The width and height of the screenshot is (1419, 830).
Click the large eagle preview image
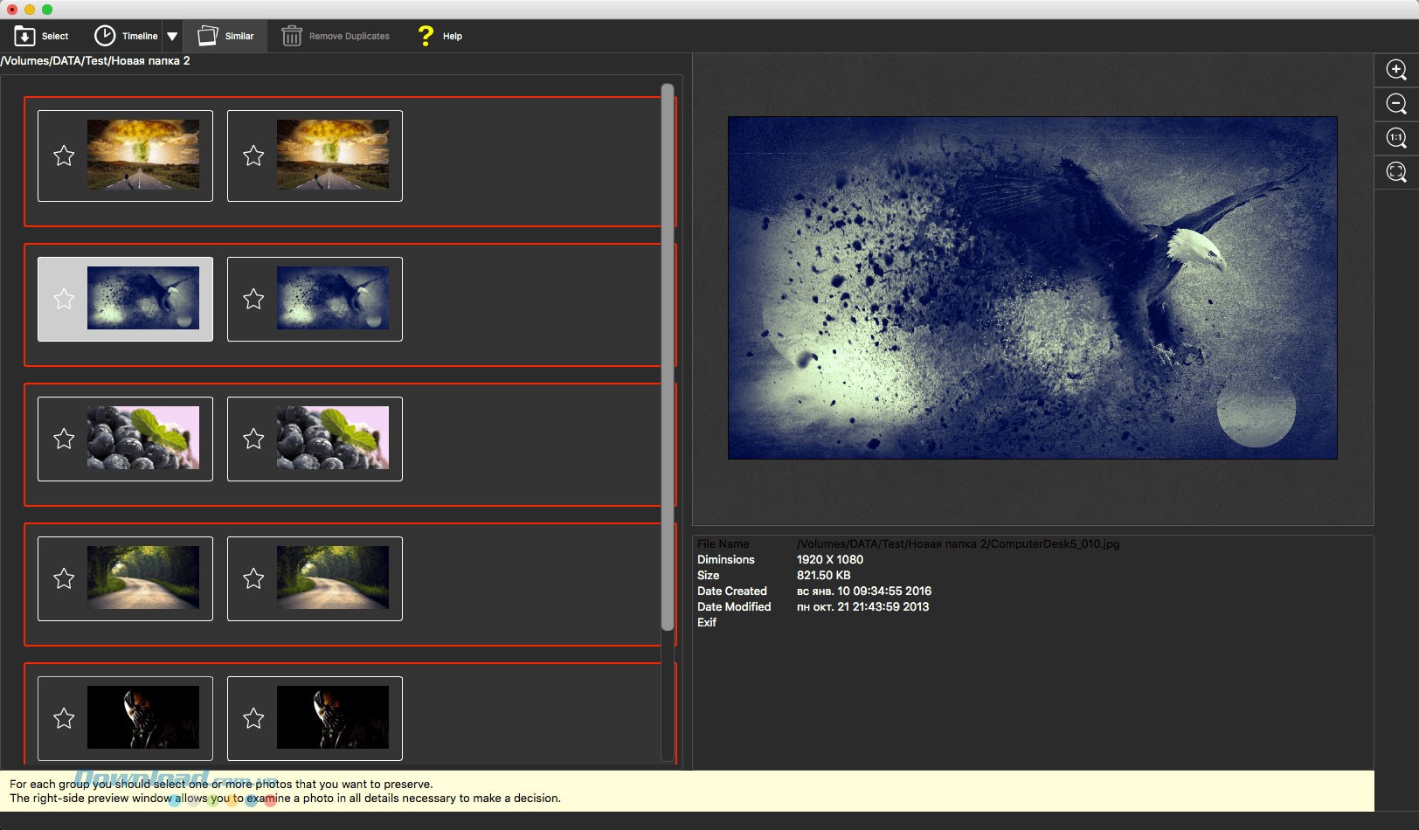click(x=1032, y=287)
